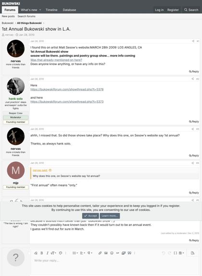Click the remove formatting eraser icon
Screen dimensions: 202x276
[x=36, y=253]
